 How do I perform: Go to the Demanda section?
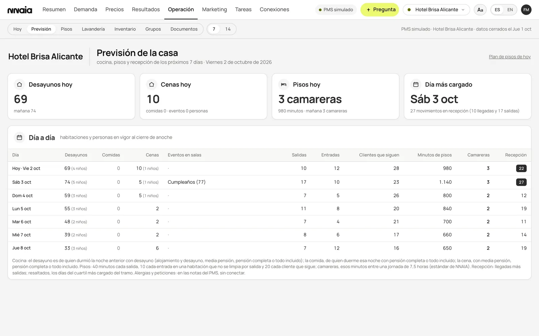[86, 9]
